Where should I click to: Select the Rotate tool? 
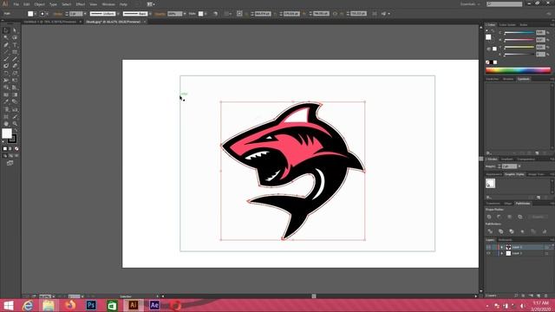6,73
